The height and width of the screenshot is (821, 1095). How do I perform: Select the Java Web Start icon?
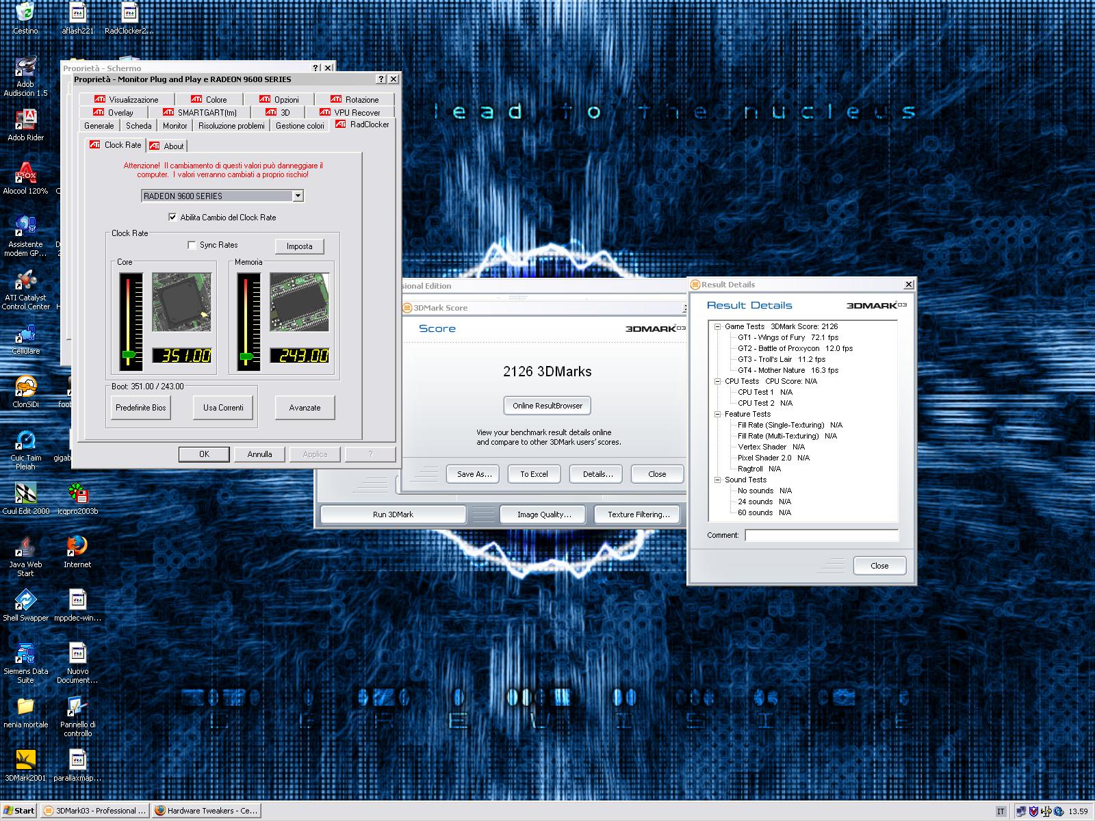click(25, 547)
